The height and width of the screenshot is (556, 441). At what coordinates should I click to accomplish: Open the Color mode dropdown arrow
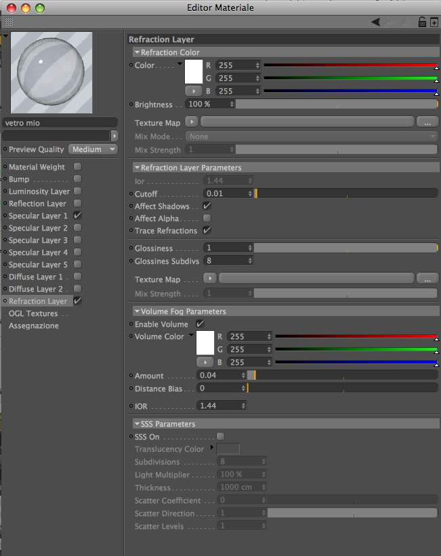tap(180, 64)
